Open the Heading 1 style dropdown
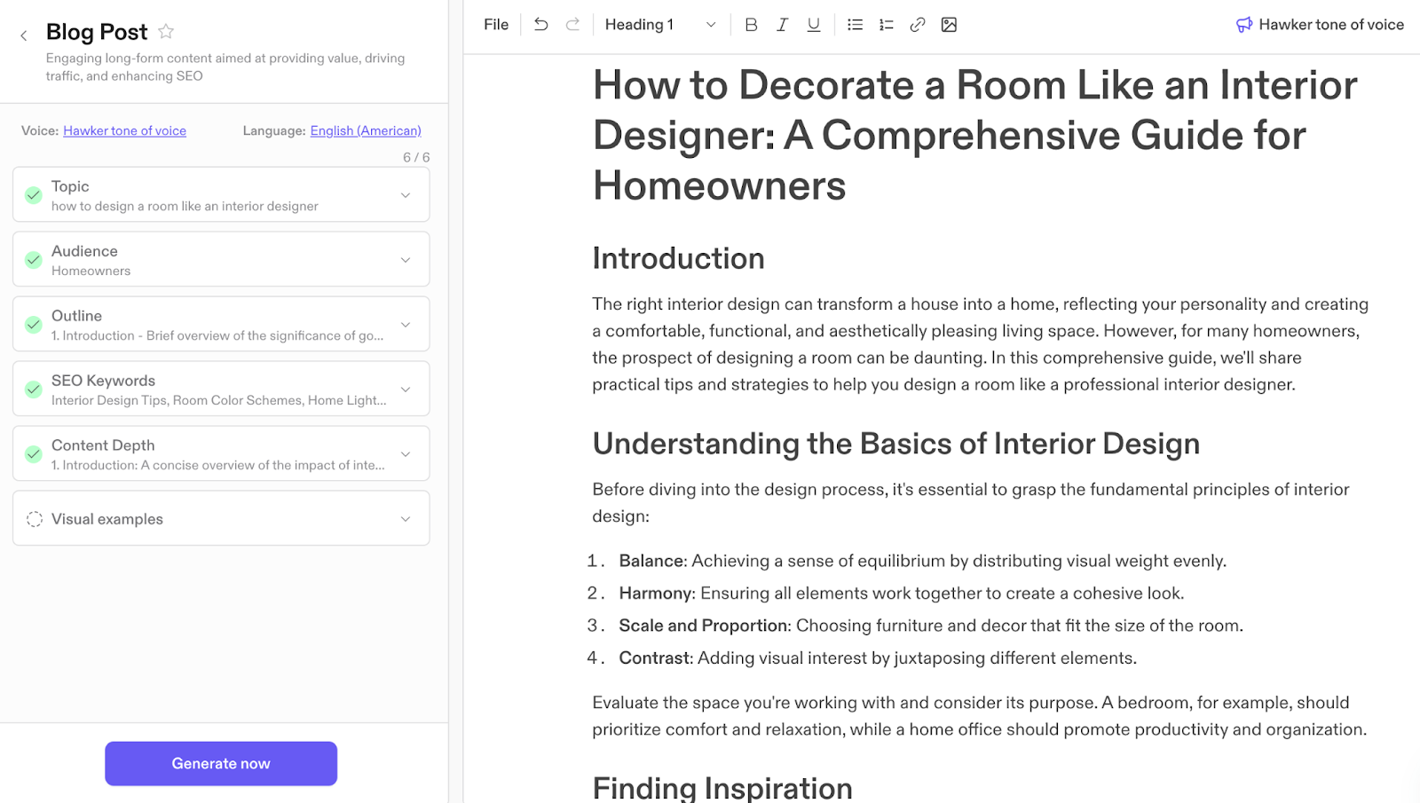Image resolution: width=1420 pixels, height=803 pixels. (657, 24)
